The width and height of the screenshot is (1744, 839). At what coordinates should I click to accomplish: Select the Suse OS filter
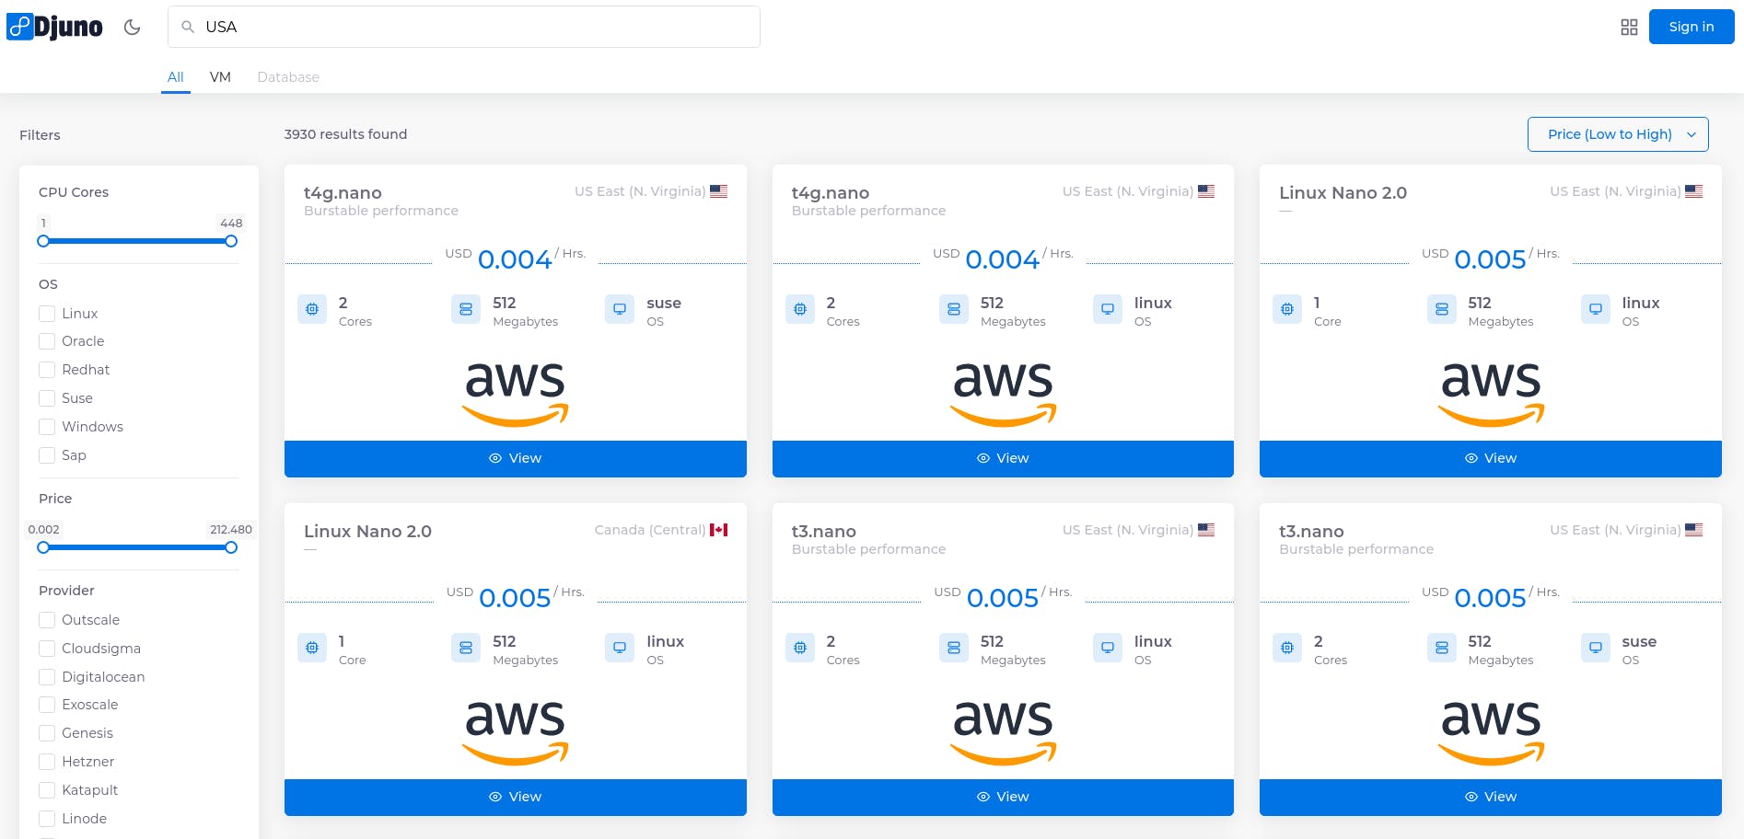click(x=47, y=398)
